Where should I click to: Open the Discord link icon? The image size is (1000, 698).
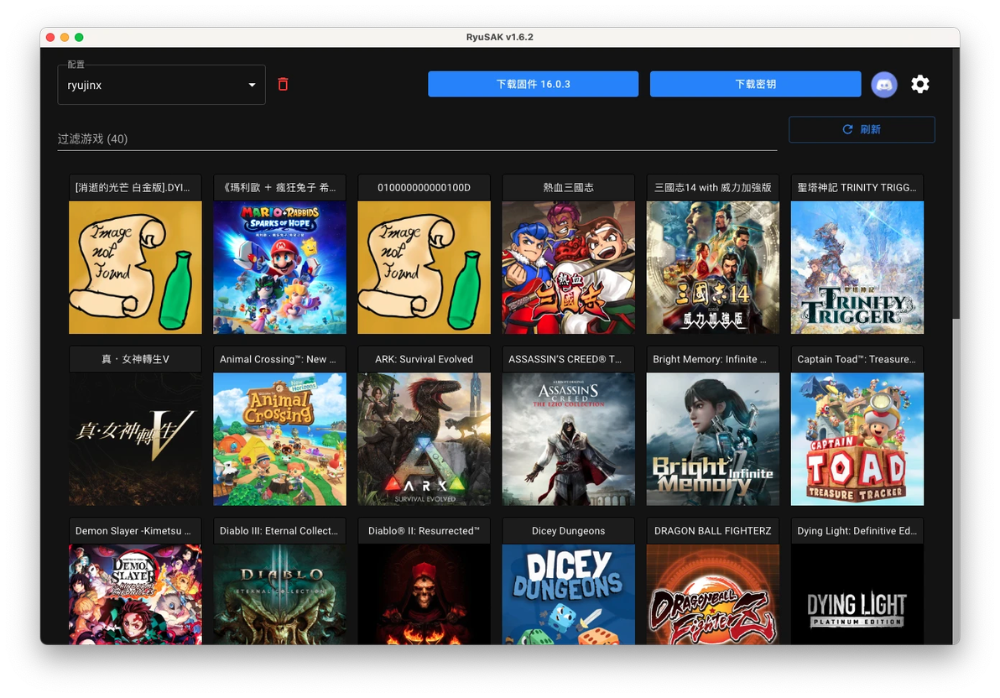click(884, 84)
